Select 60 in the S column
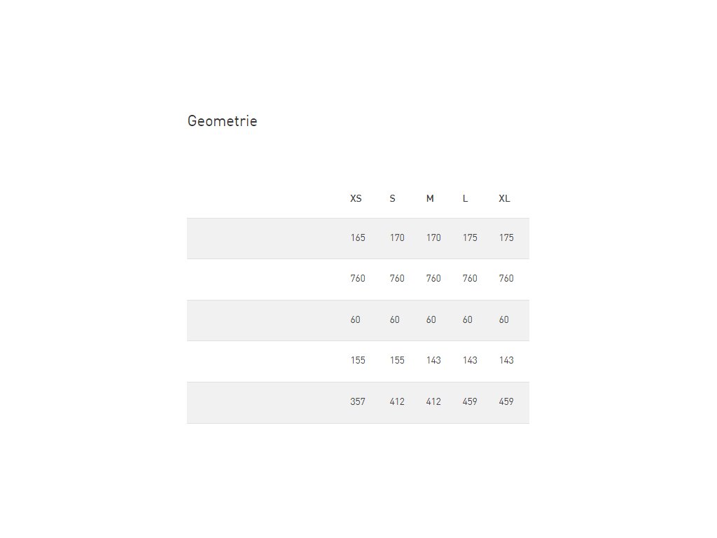The width and height of the screenshot is (717, 538). [394, 320]
